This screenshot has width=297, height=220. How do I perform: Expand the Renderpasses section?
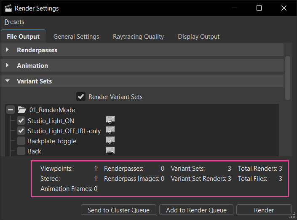pyautogui.click(x=8, y=50)
